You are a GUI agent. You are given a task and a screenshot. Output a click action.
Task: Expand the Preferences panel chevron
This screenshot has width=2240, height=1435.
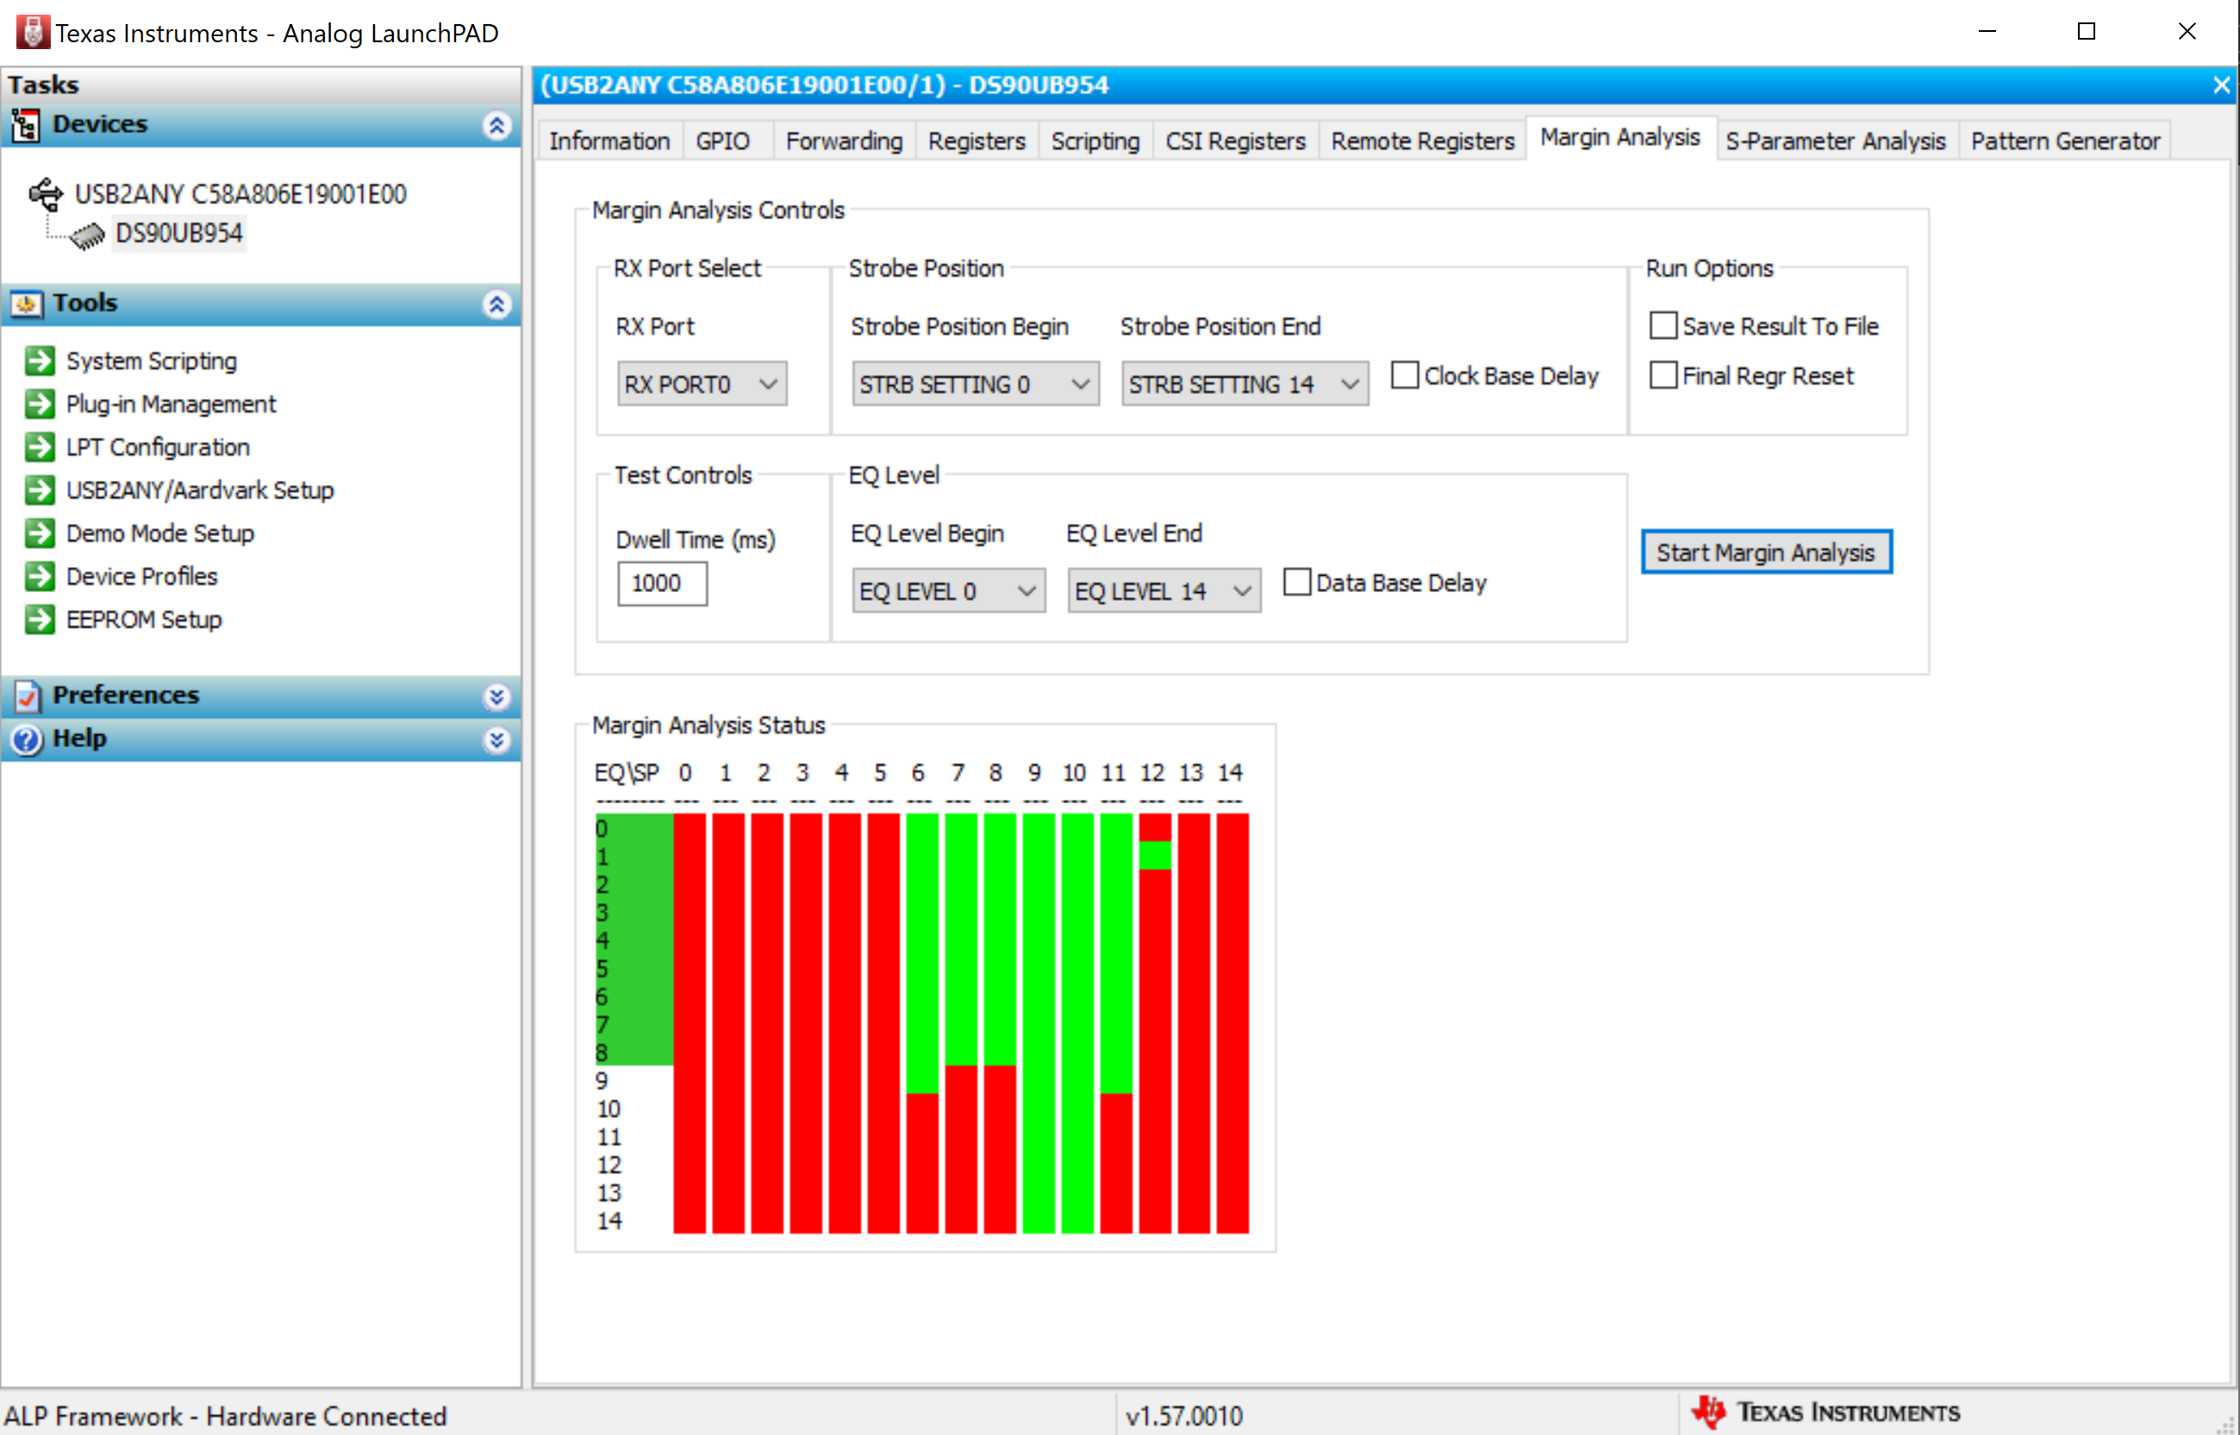(496, 696)
